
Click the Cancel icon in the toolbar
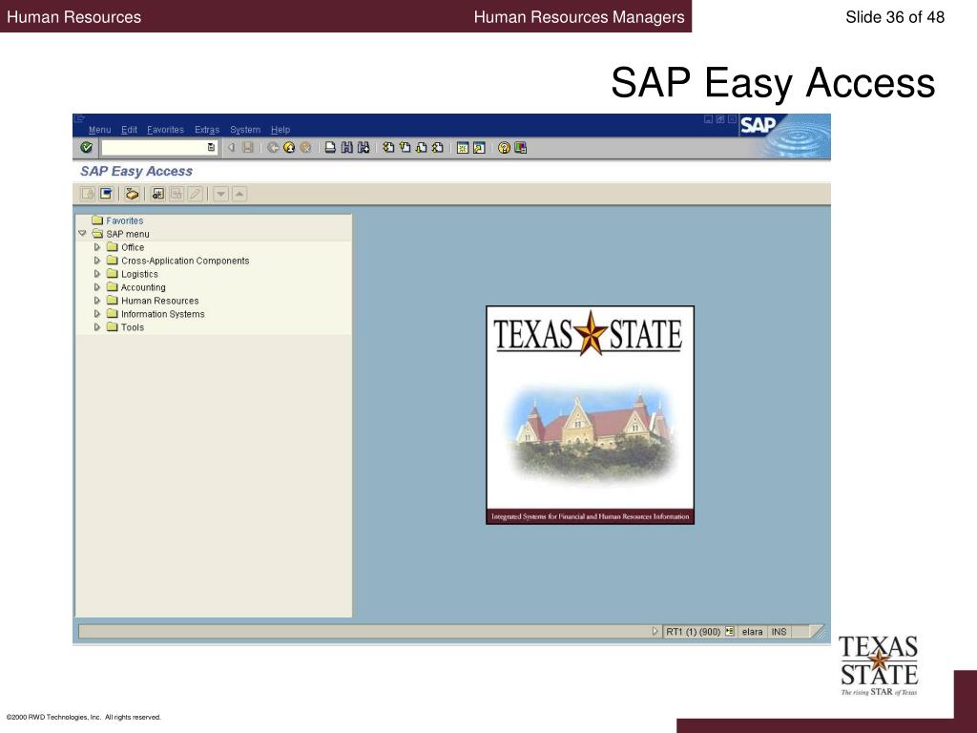[x=305, y=148]
